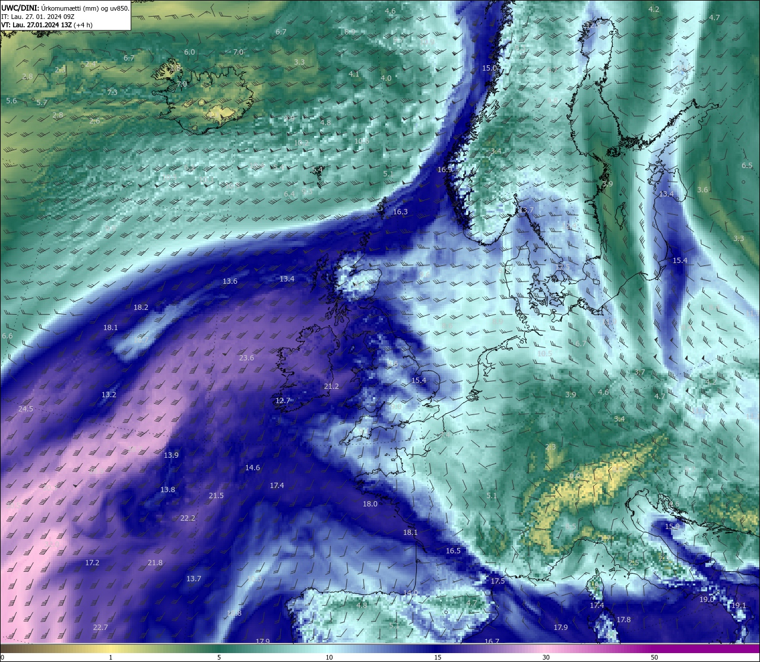Click the 22.7 value at the bottom left
Viewport: 760px width, 662px height.
100,627
